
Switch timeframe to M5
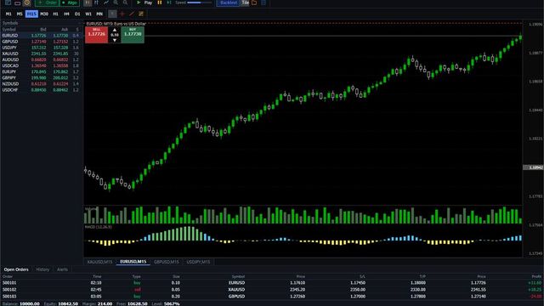tap(20, 14)
